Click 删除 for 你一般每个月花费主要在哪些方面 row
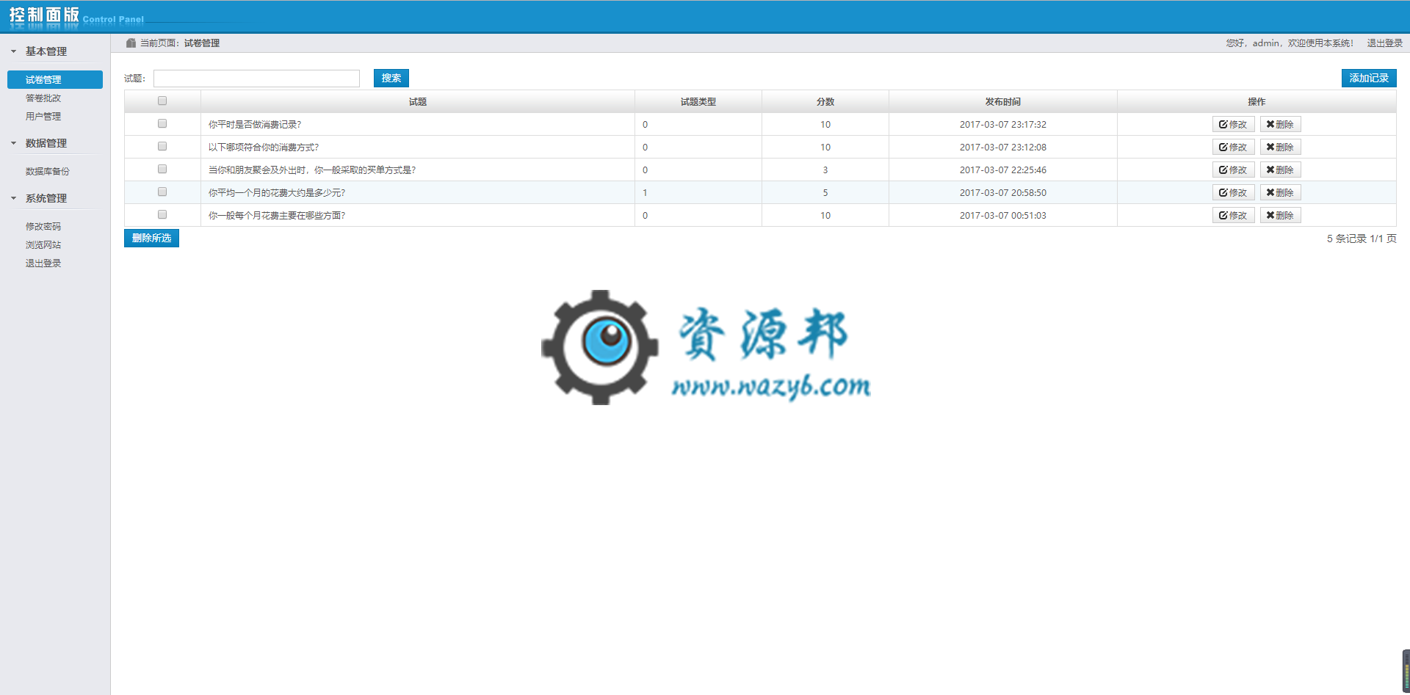Image resolution: width=1410 pixels, height=695 pixels. (x=1280, y=216)
